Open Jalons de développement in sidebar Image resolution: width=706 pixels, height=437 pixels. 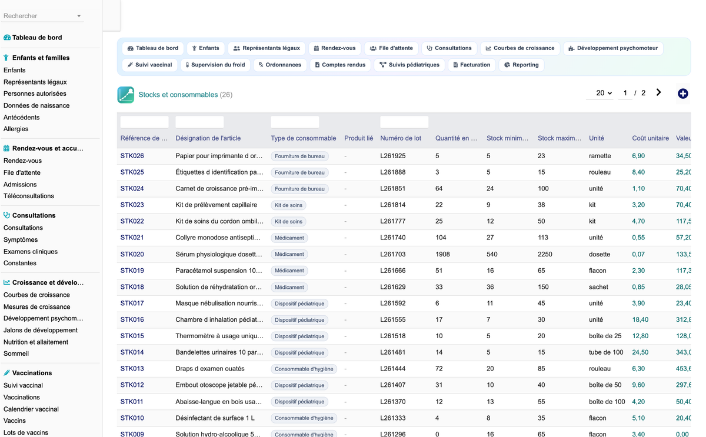point(41,331)
